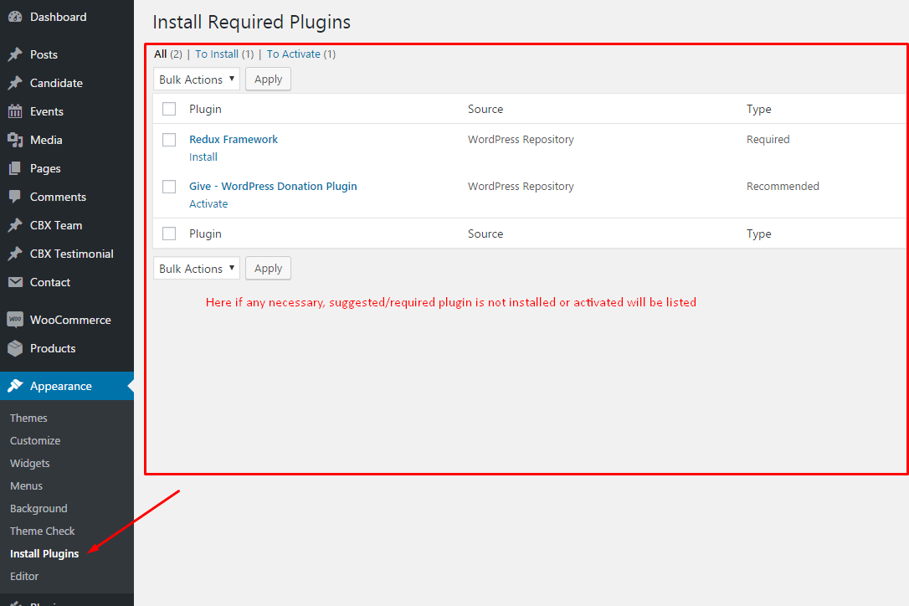Open the Redux Framework plugin link

tap(233, 139)
